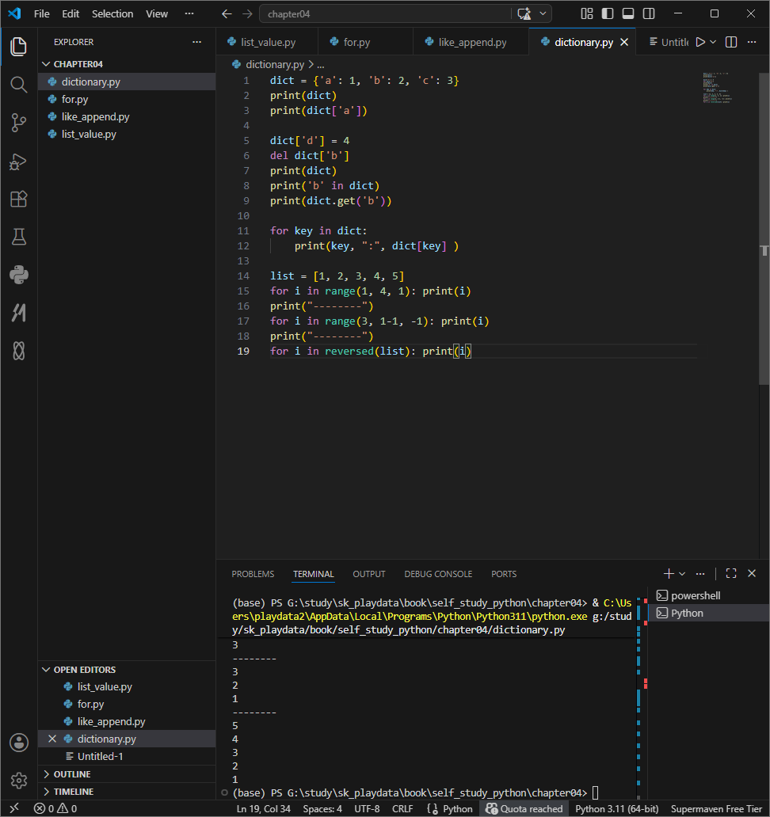Click Customize Layout icon

point(587,13)
